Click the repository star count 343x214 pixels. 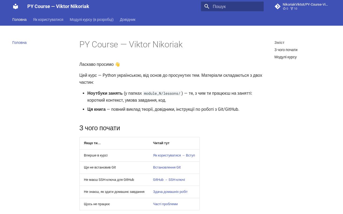(x=285, y=9)
